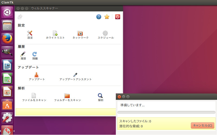Click ファイルをスキャン (Scan a file)
Image resolution: width=217 pixels, height=135 pixels.
pos(34,96)
